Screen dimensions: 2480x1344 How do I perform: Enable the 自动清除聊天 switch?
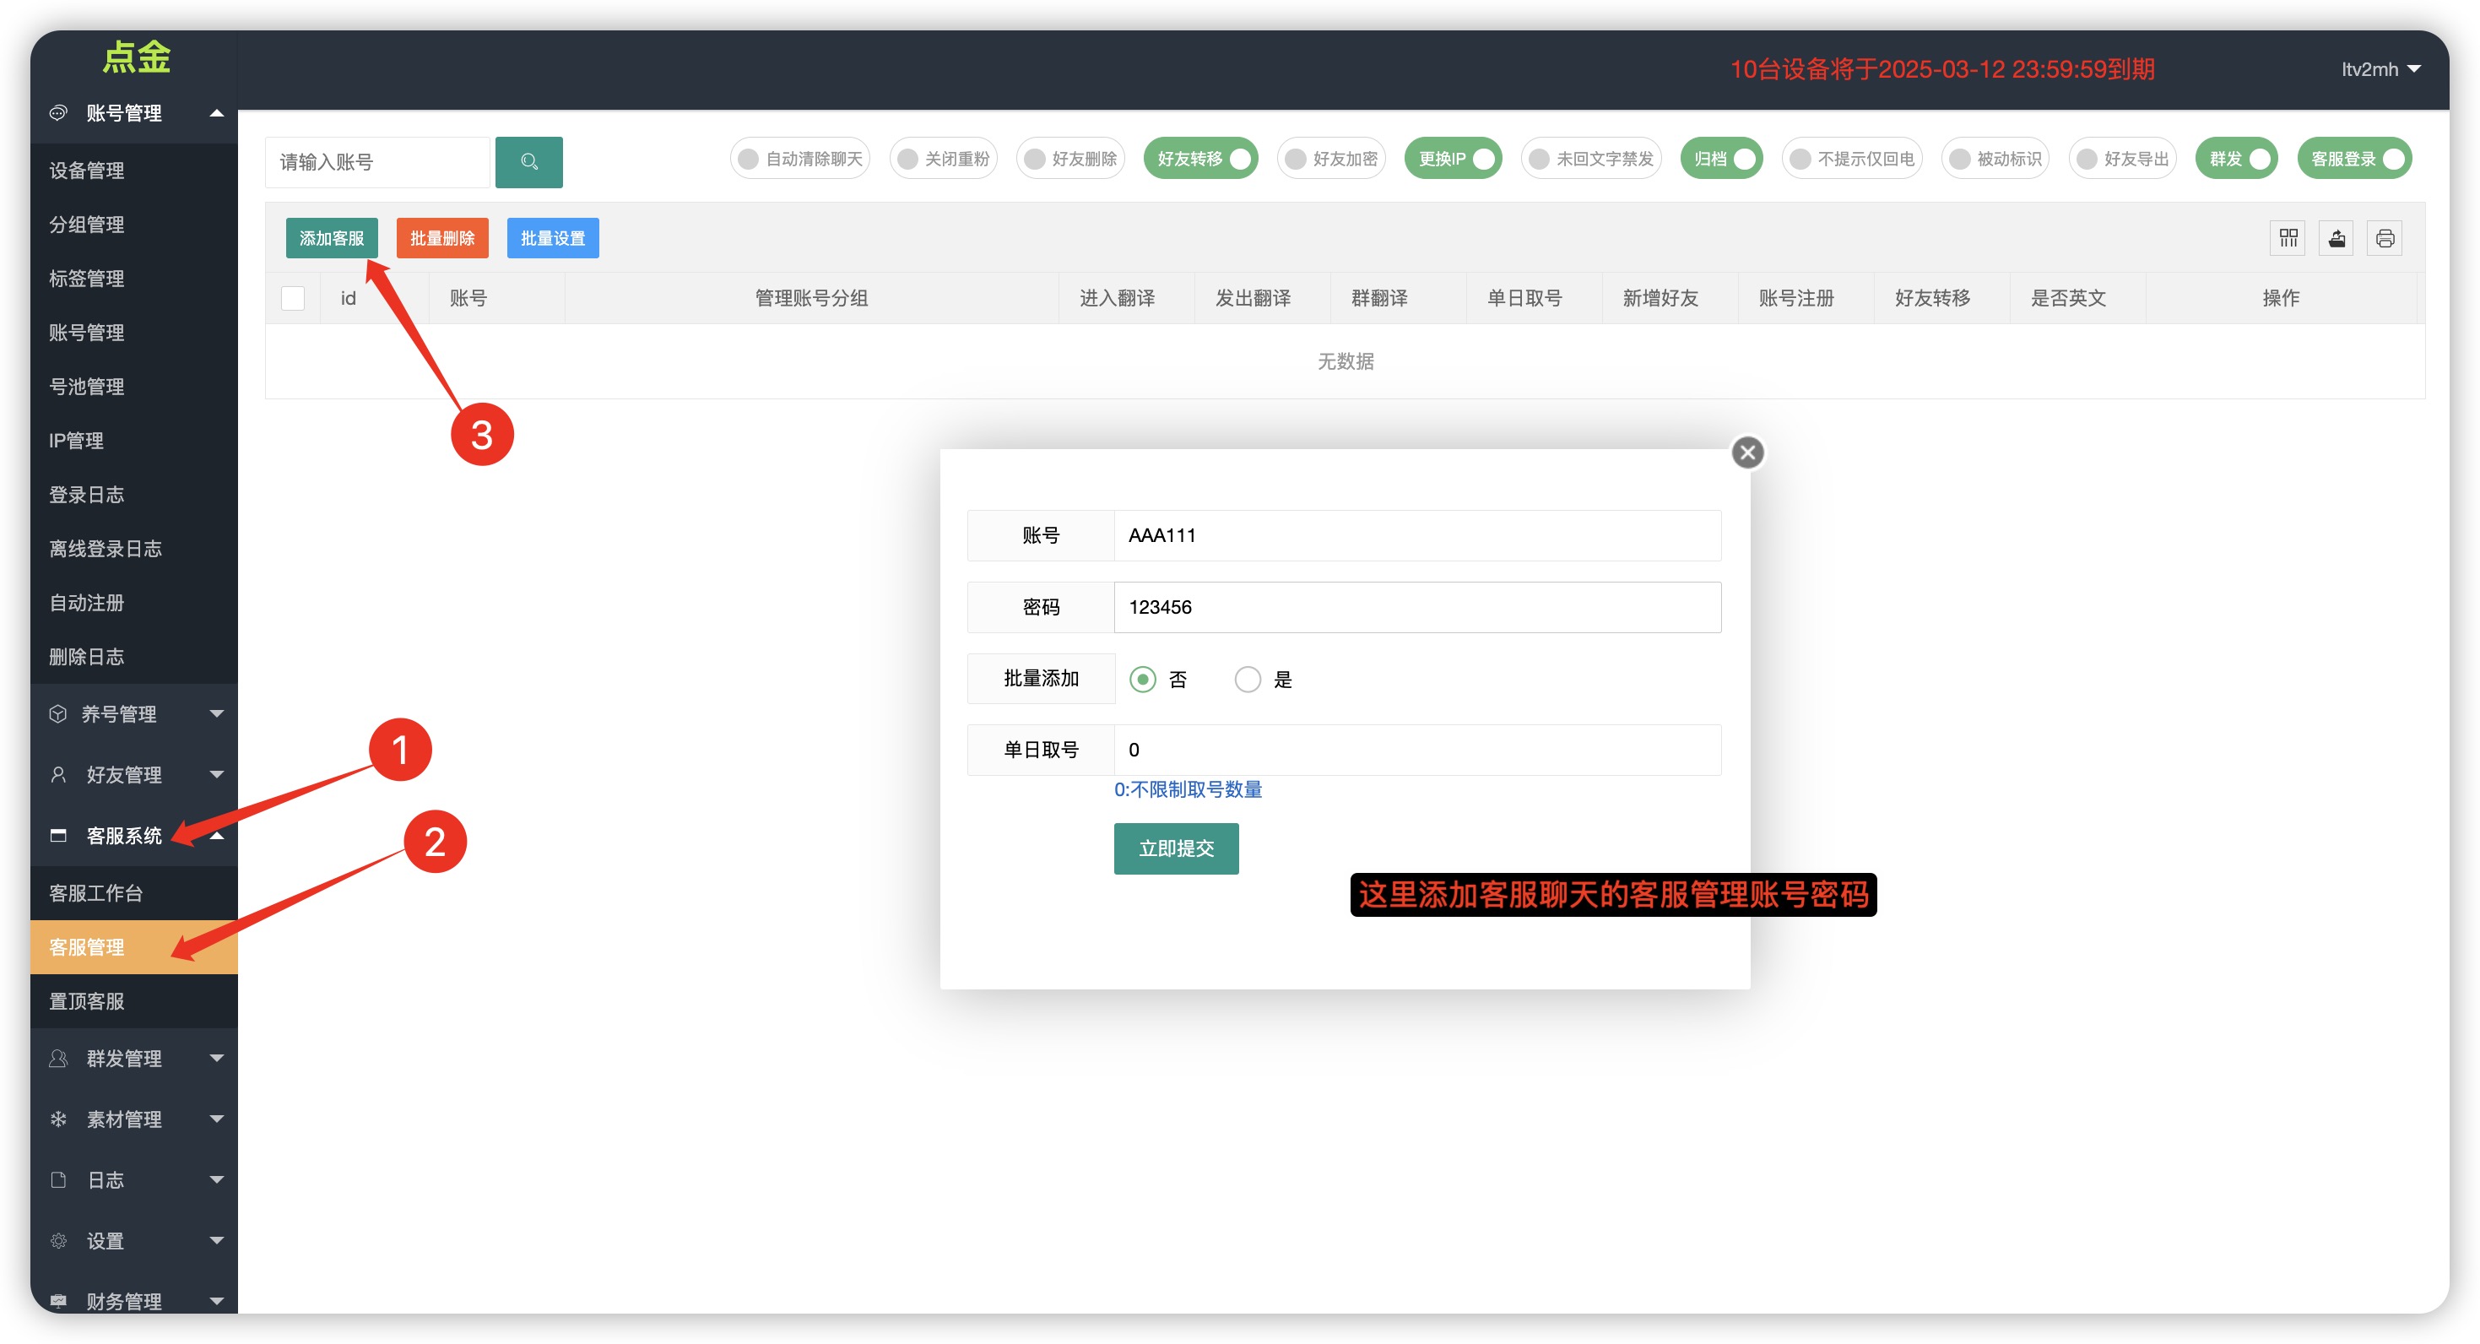[799, 159]
